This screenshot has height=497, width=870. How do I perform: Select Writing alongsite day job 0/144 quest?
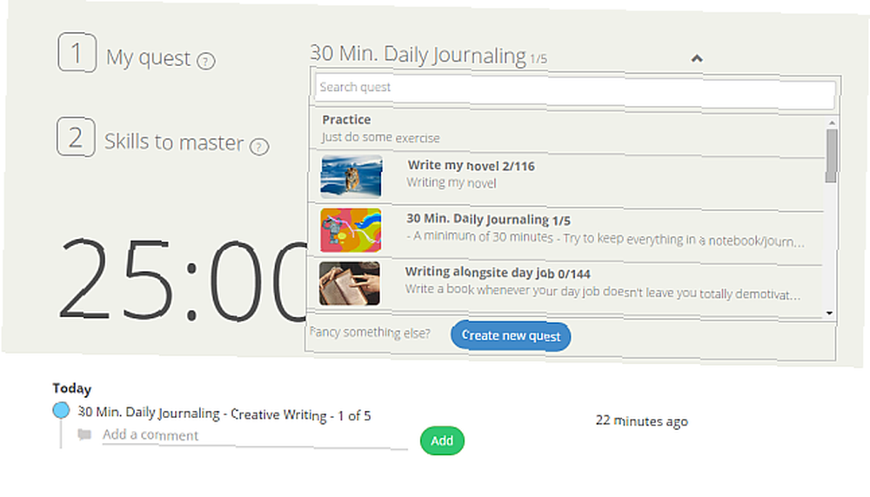point(566,285)
